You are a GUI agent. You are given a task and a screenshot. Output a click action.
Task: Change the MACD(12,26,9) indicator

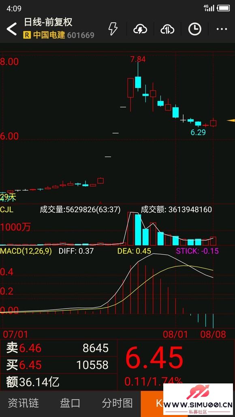(26, 251)
